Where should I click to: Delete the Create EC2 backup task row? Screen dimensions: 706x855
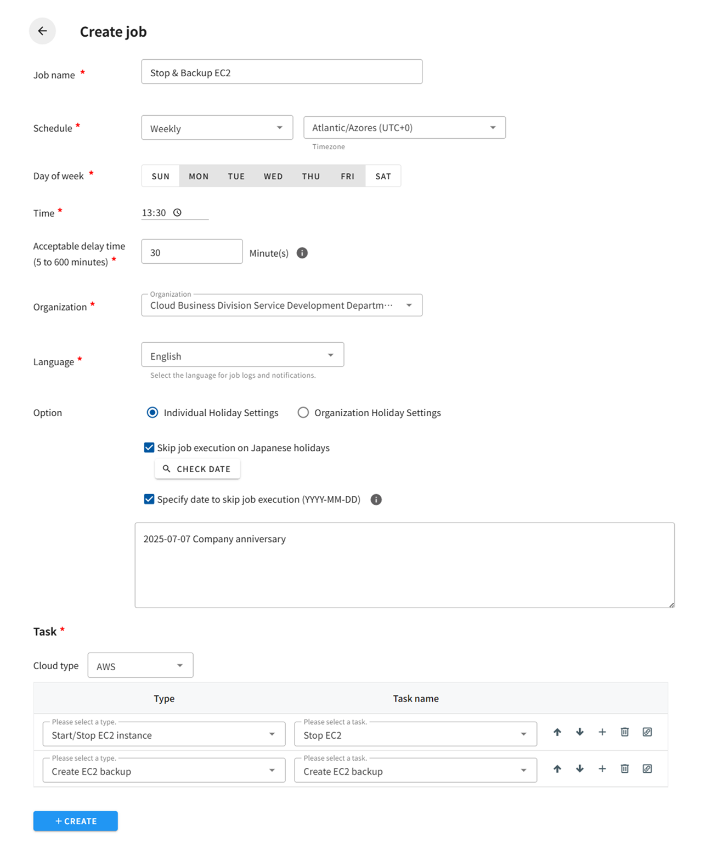(x=625, y=769)
